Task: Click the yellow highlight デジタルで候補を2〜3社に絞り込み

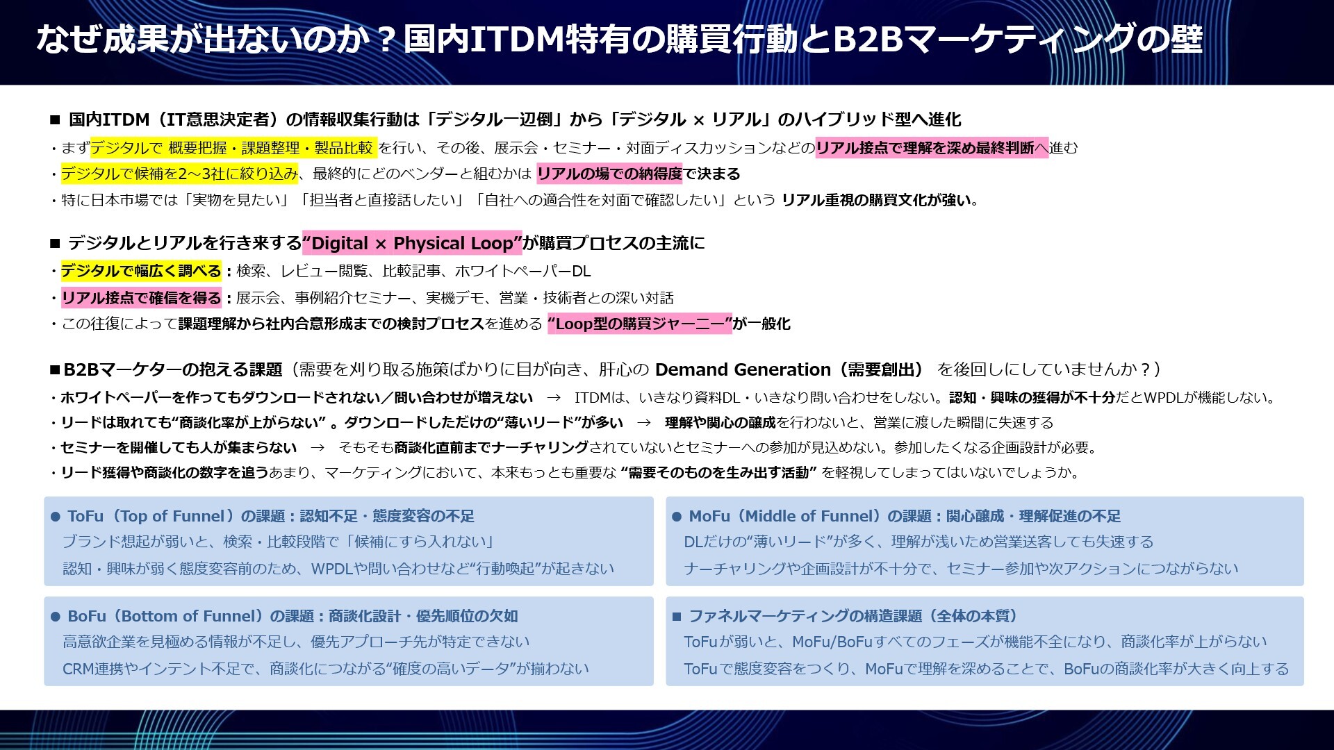Action: (179, 174)
